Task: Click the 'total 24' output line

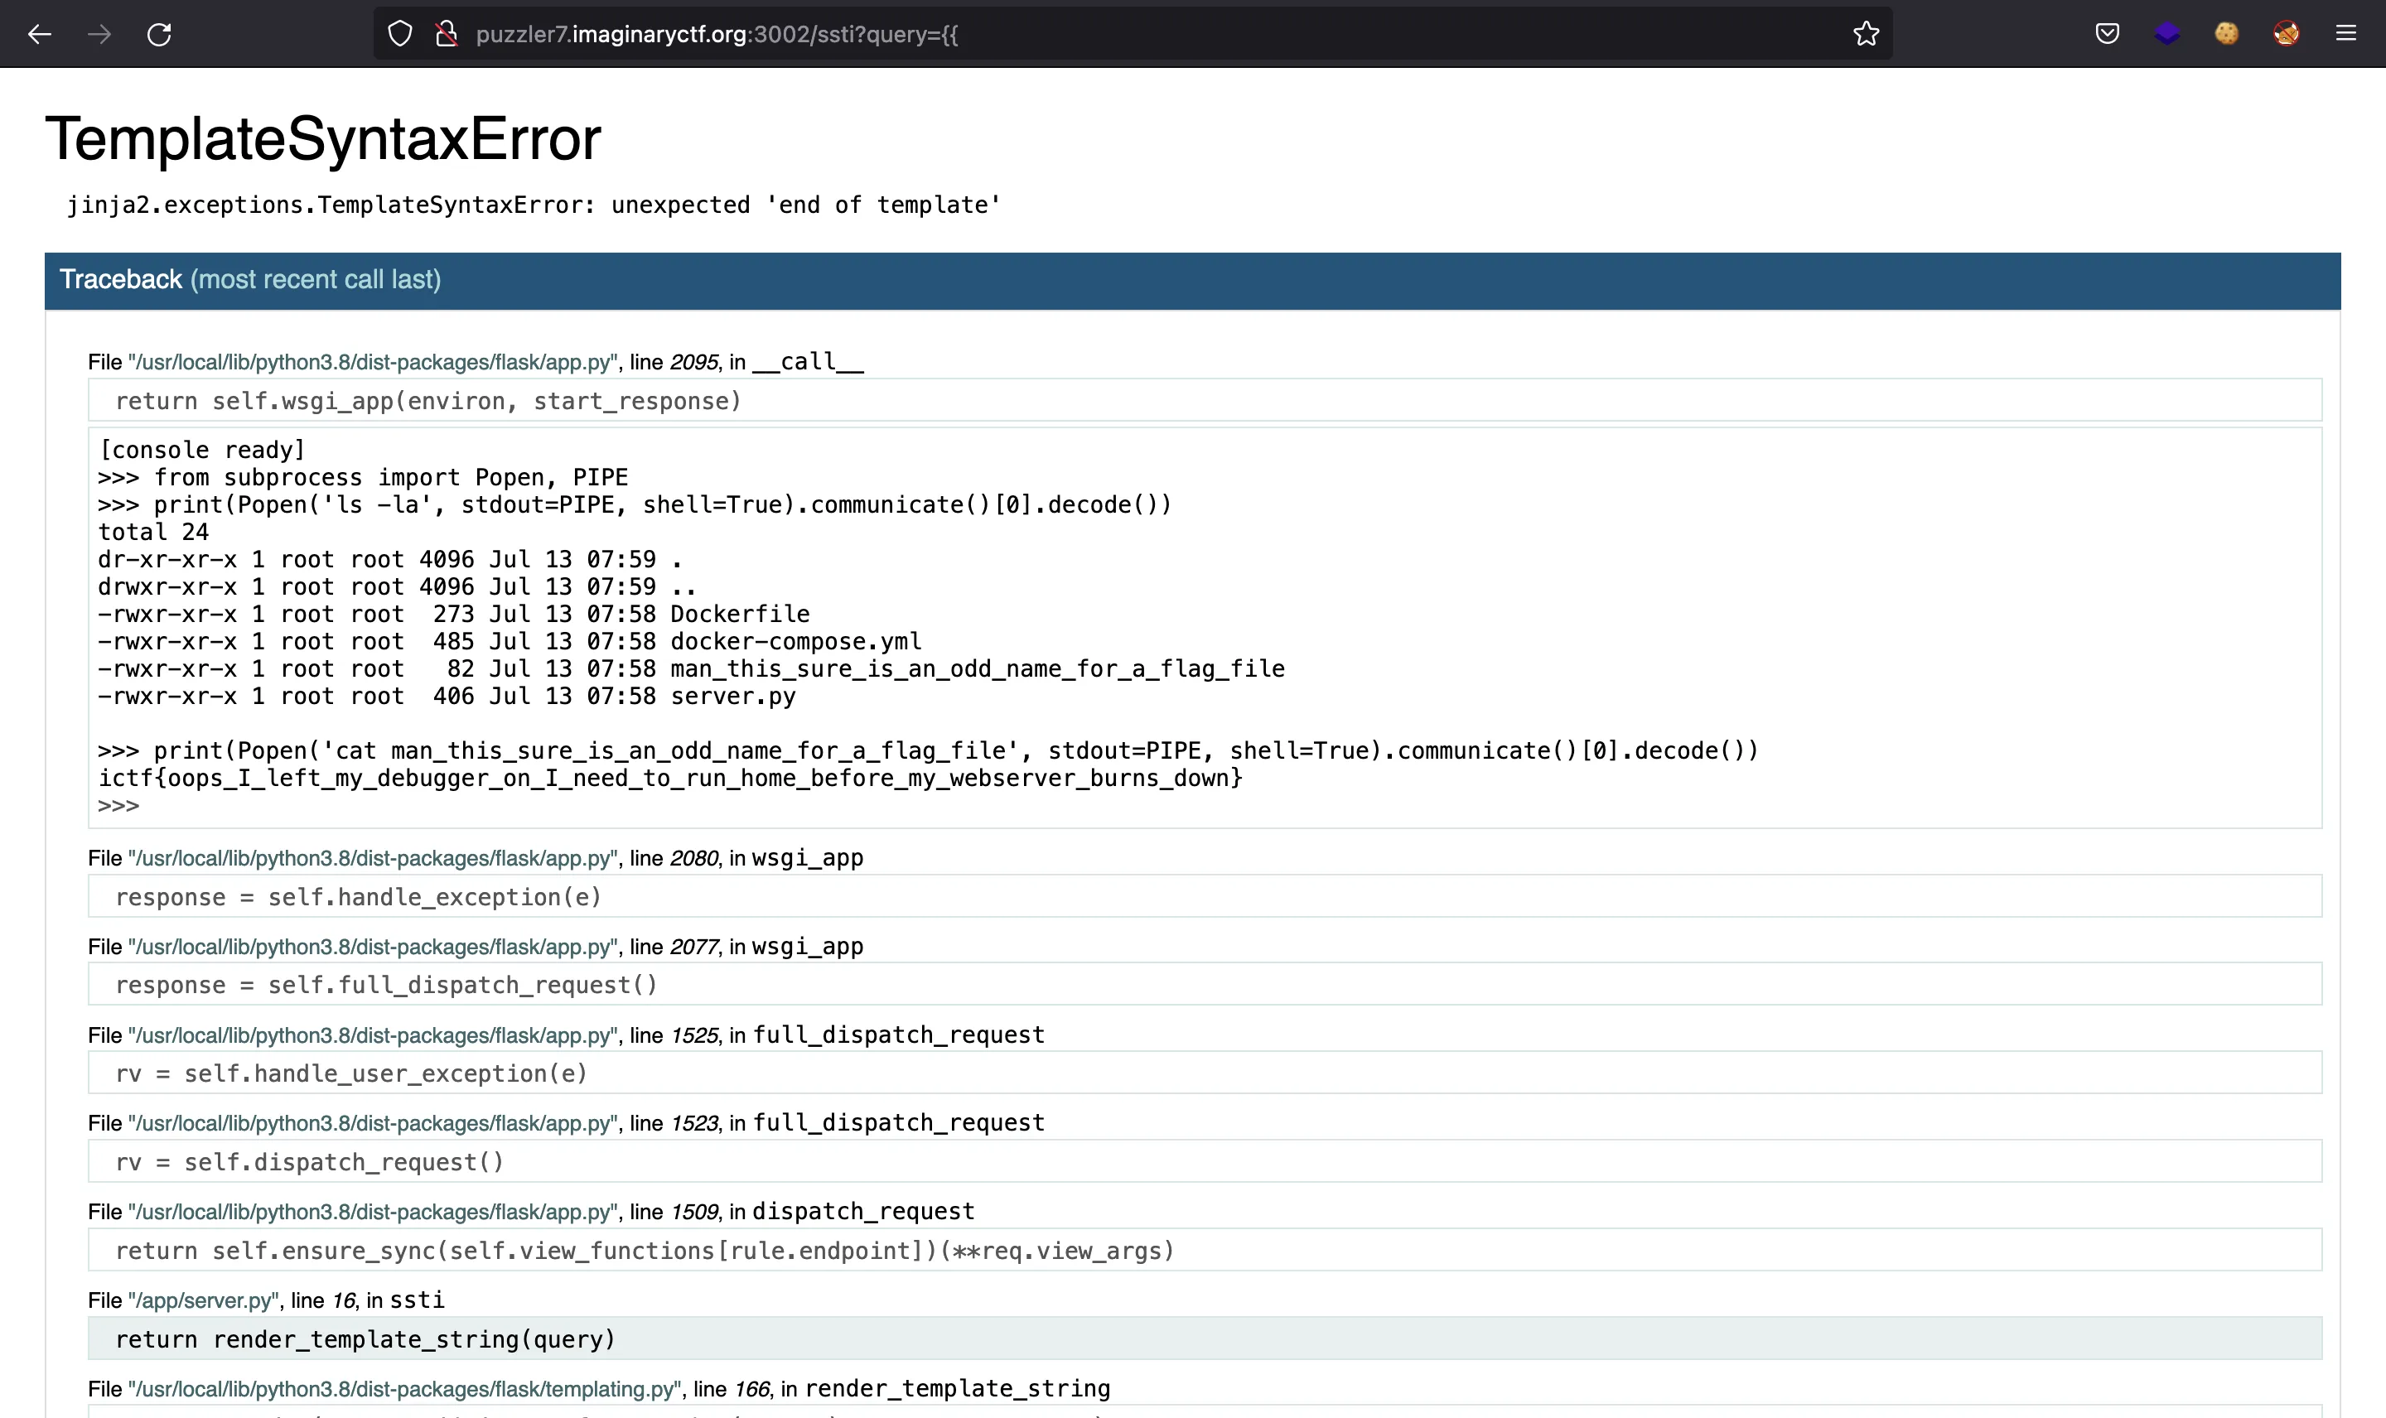Action: point(153,533)
